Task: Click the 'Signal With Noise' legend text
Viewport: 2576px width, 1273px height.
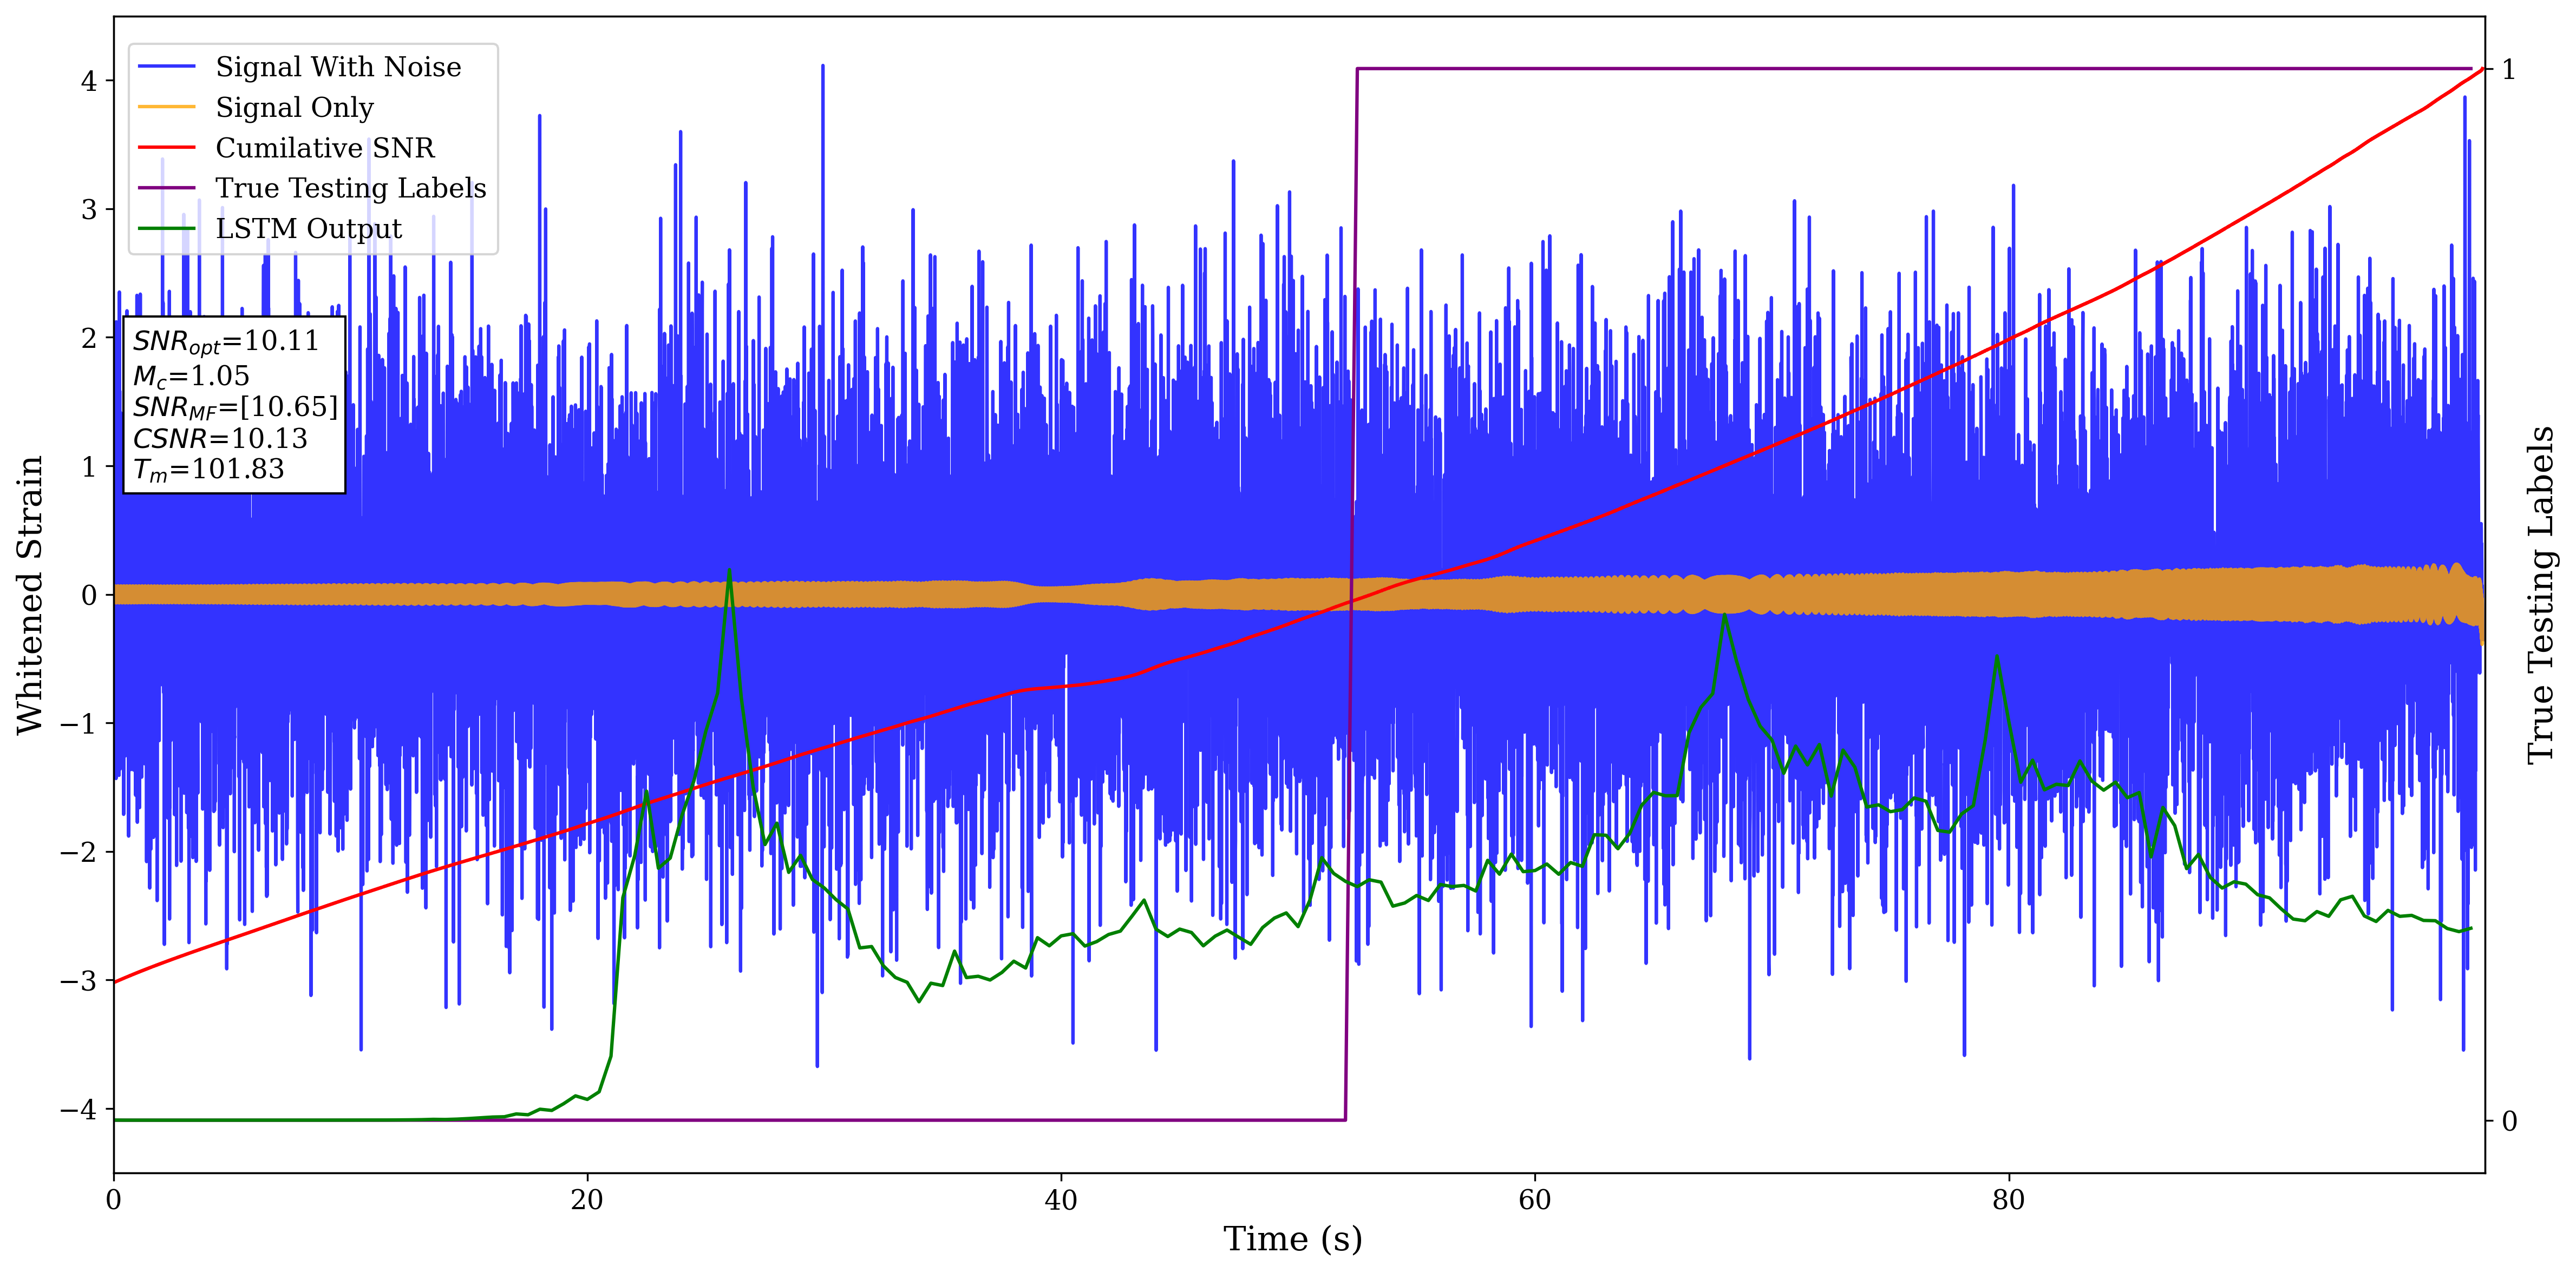Action: point(338,67)
